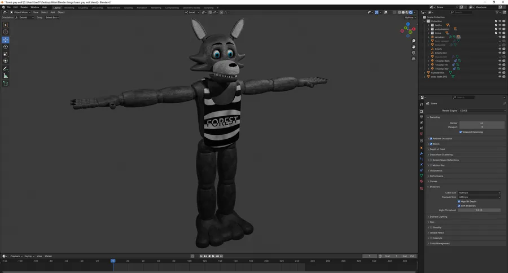Click the Blender logo menu icon
This screenshot has height=273, width=508.
pyautogui.click(x=3, y=7)
